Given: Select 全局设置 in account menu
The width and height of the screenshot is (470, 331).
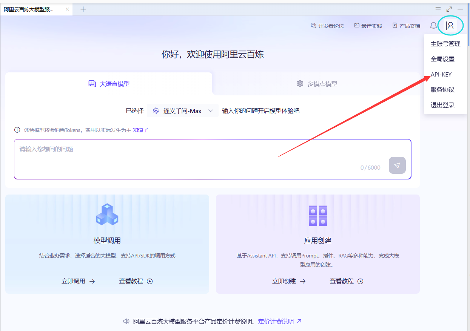Looking at the screenshot, I should coord(442,59).
